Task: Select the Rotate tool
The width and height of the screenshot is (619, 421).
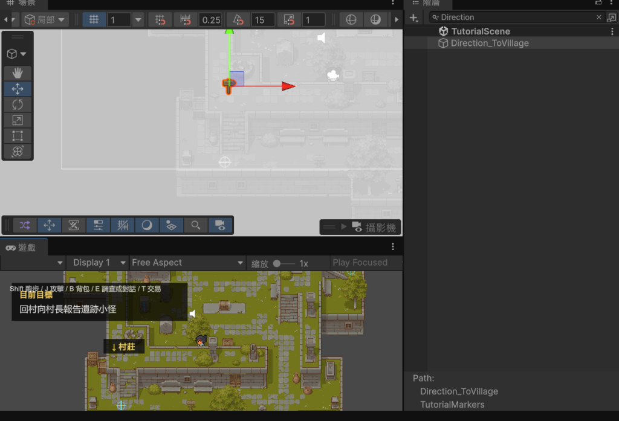Action: point(18,104)
